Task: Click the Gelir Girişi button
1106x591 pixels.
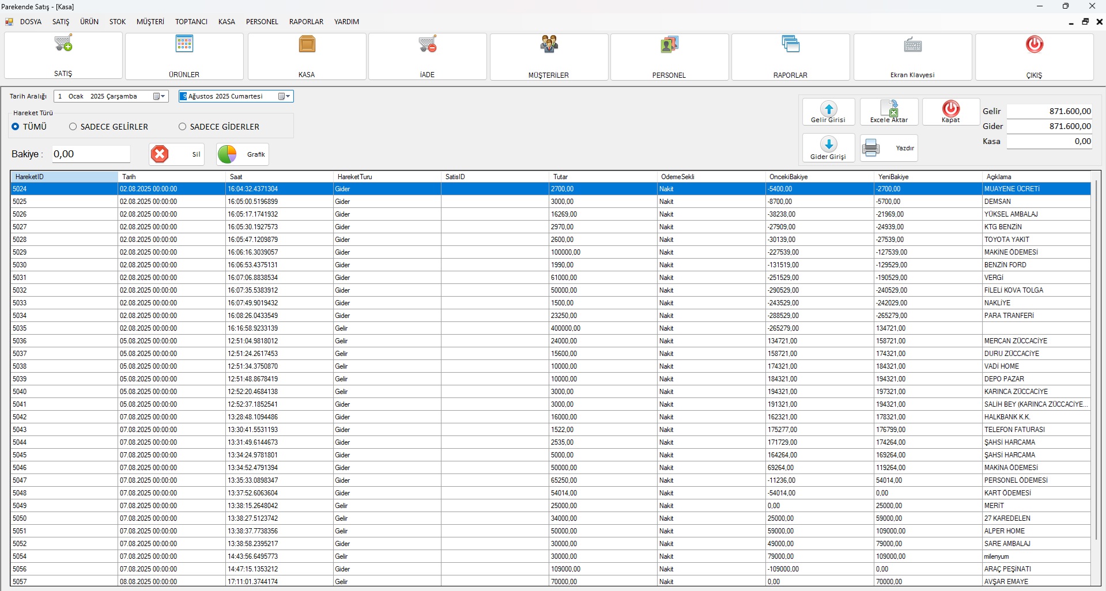Action: coord(828,112)
